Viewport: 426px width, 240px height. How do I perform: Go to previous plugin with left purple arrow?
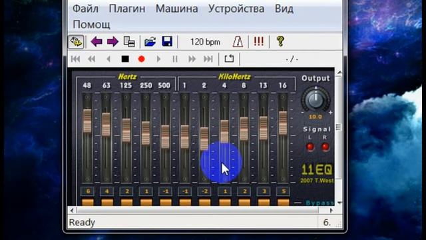[x=97, y=42]
